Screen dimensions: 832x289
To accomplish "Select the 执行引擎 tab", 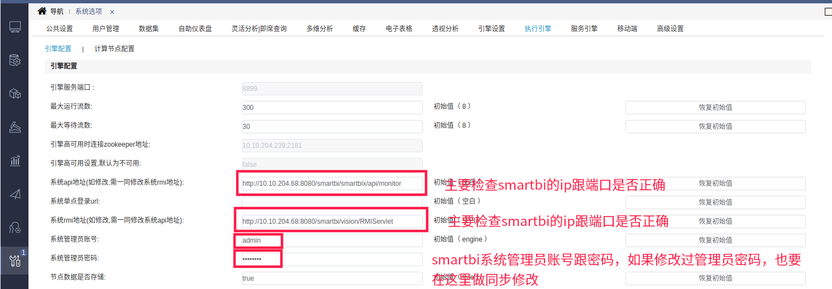I will click(538, 28).
